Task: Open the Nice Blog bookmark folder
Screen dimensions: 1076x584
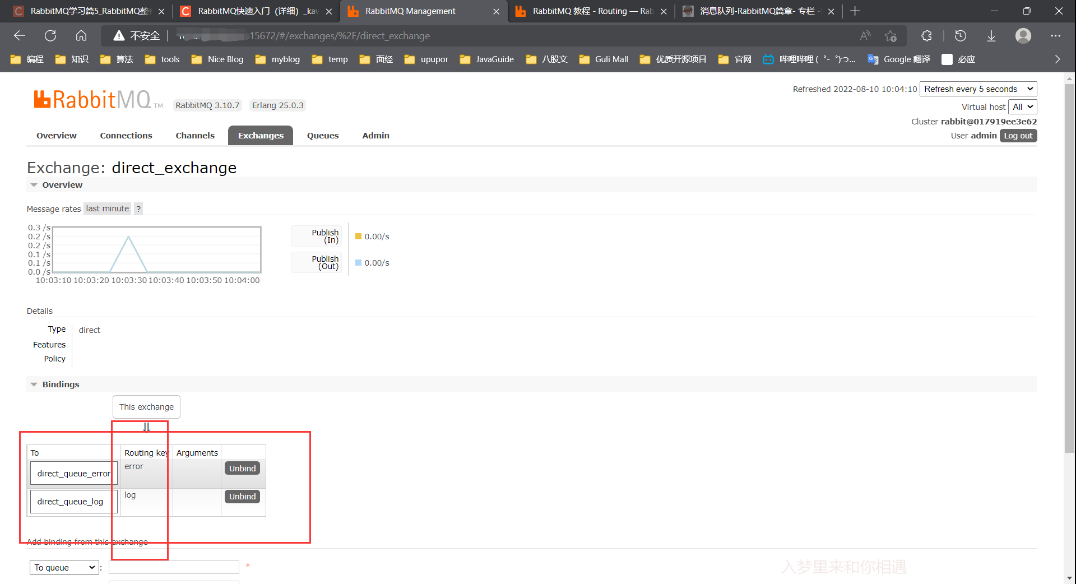Action: (217, 59)
